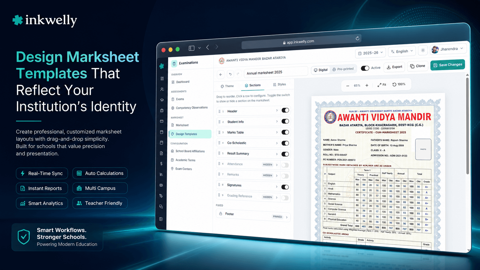The width and height of the screenshot is (480, 270).
Task: Click the Export button
Action: 394,67
